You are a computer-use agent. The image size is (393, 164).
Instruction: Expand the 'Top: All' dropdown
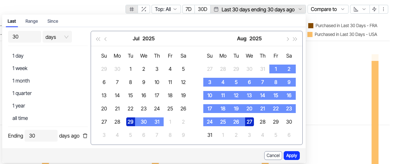pos(166,9)
